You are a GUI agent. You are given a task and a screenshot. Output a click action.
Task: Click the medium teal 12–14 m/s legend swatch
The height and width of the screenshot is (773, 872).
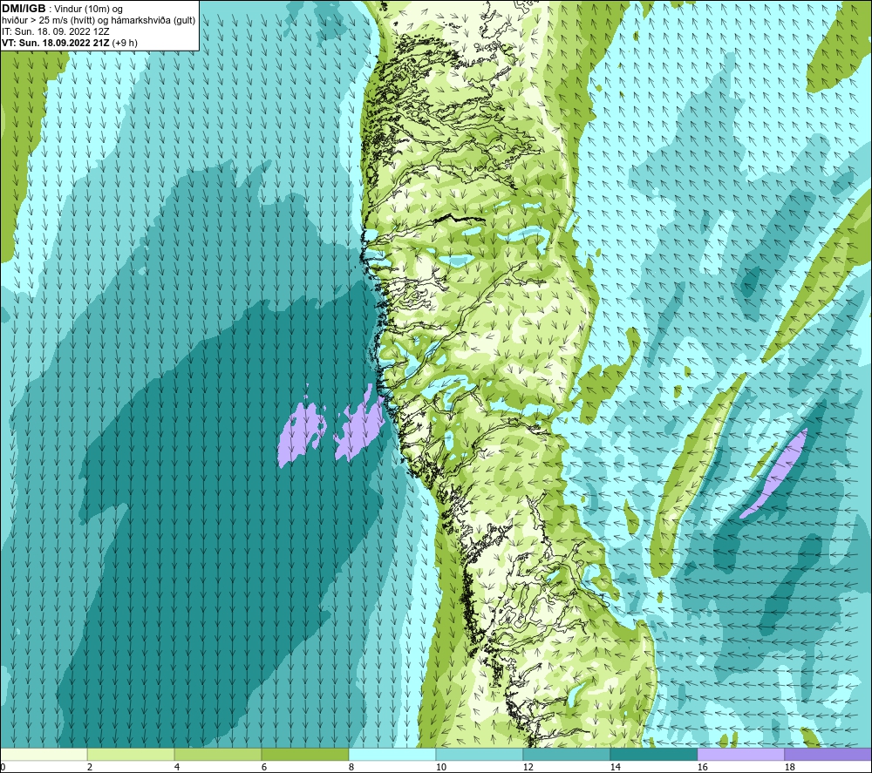point(566,754)
